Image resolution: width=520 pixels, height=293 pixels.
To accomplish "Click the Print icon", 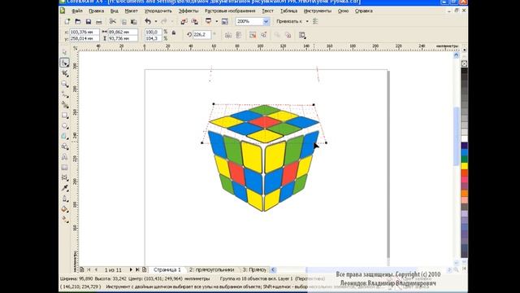I will tap(99, 22).
